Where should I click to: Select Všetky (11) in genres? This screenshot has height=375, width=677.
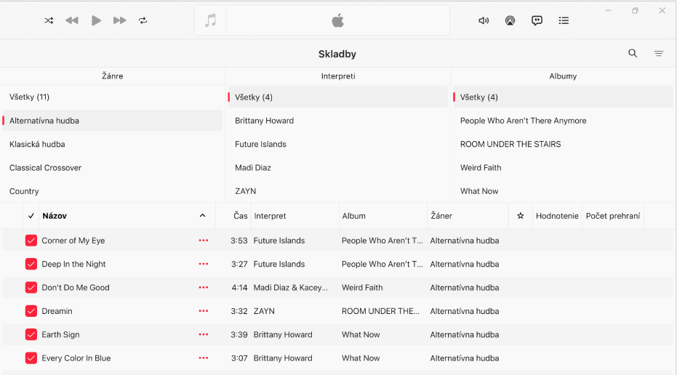tap(112, 97)
